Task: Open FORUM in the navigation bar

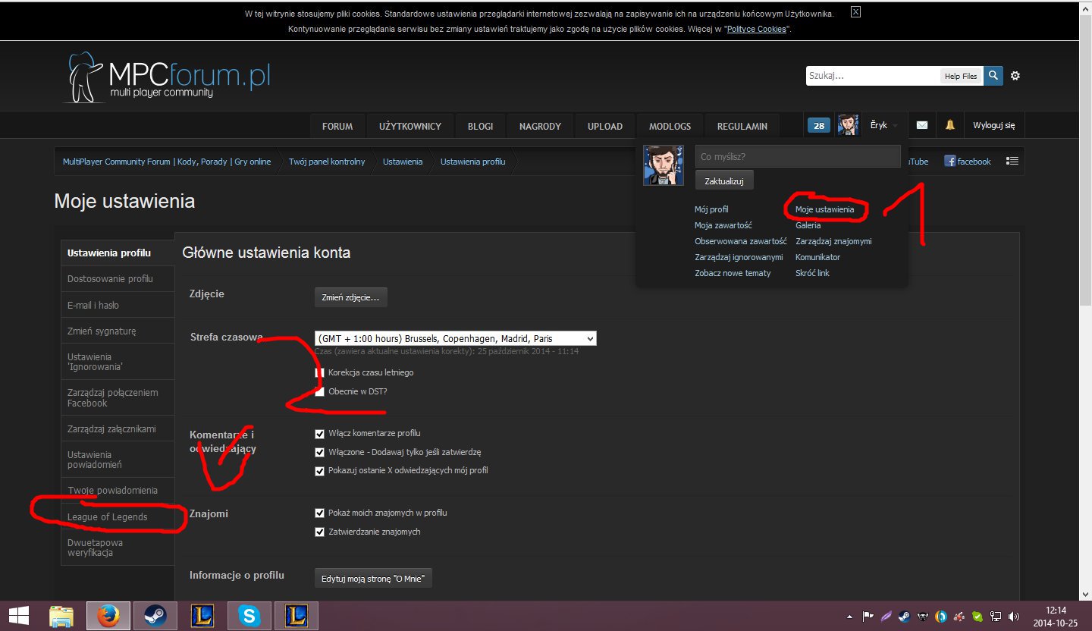Action: coord(337,127)
